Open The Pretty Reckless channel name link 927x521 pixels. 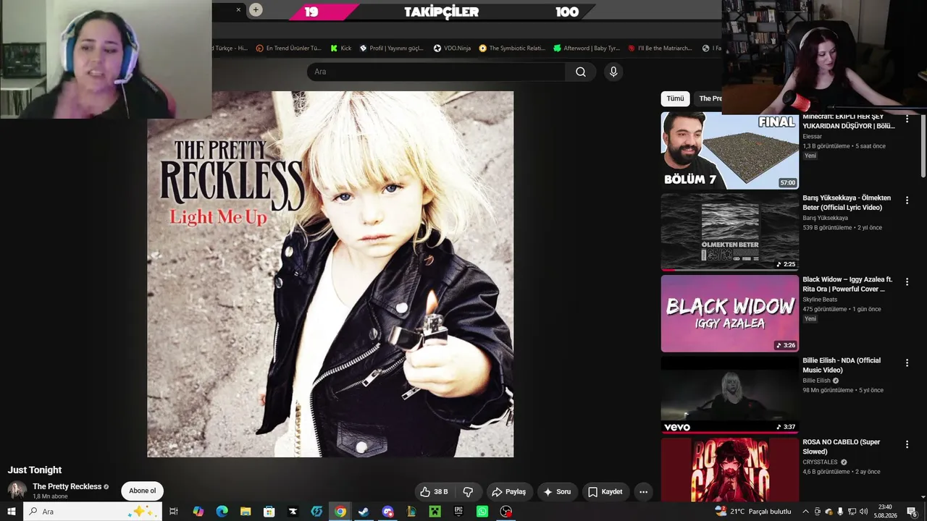click(67, 487)
